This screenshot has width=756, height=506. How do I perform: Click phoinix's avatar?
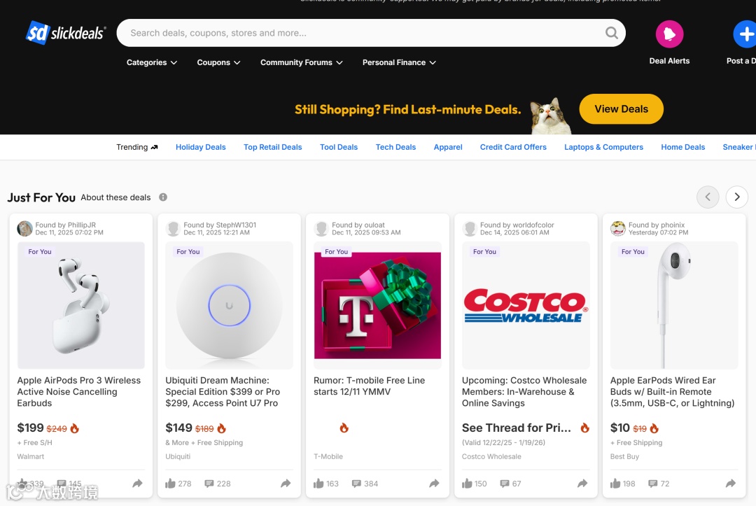[x=617, y=228]
